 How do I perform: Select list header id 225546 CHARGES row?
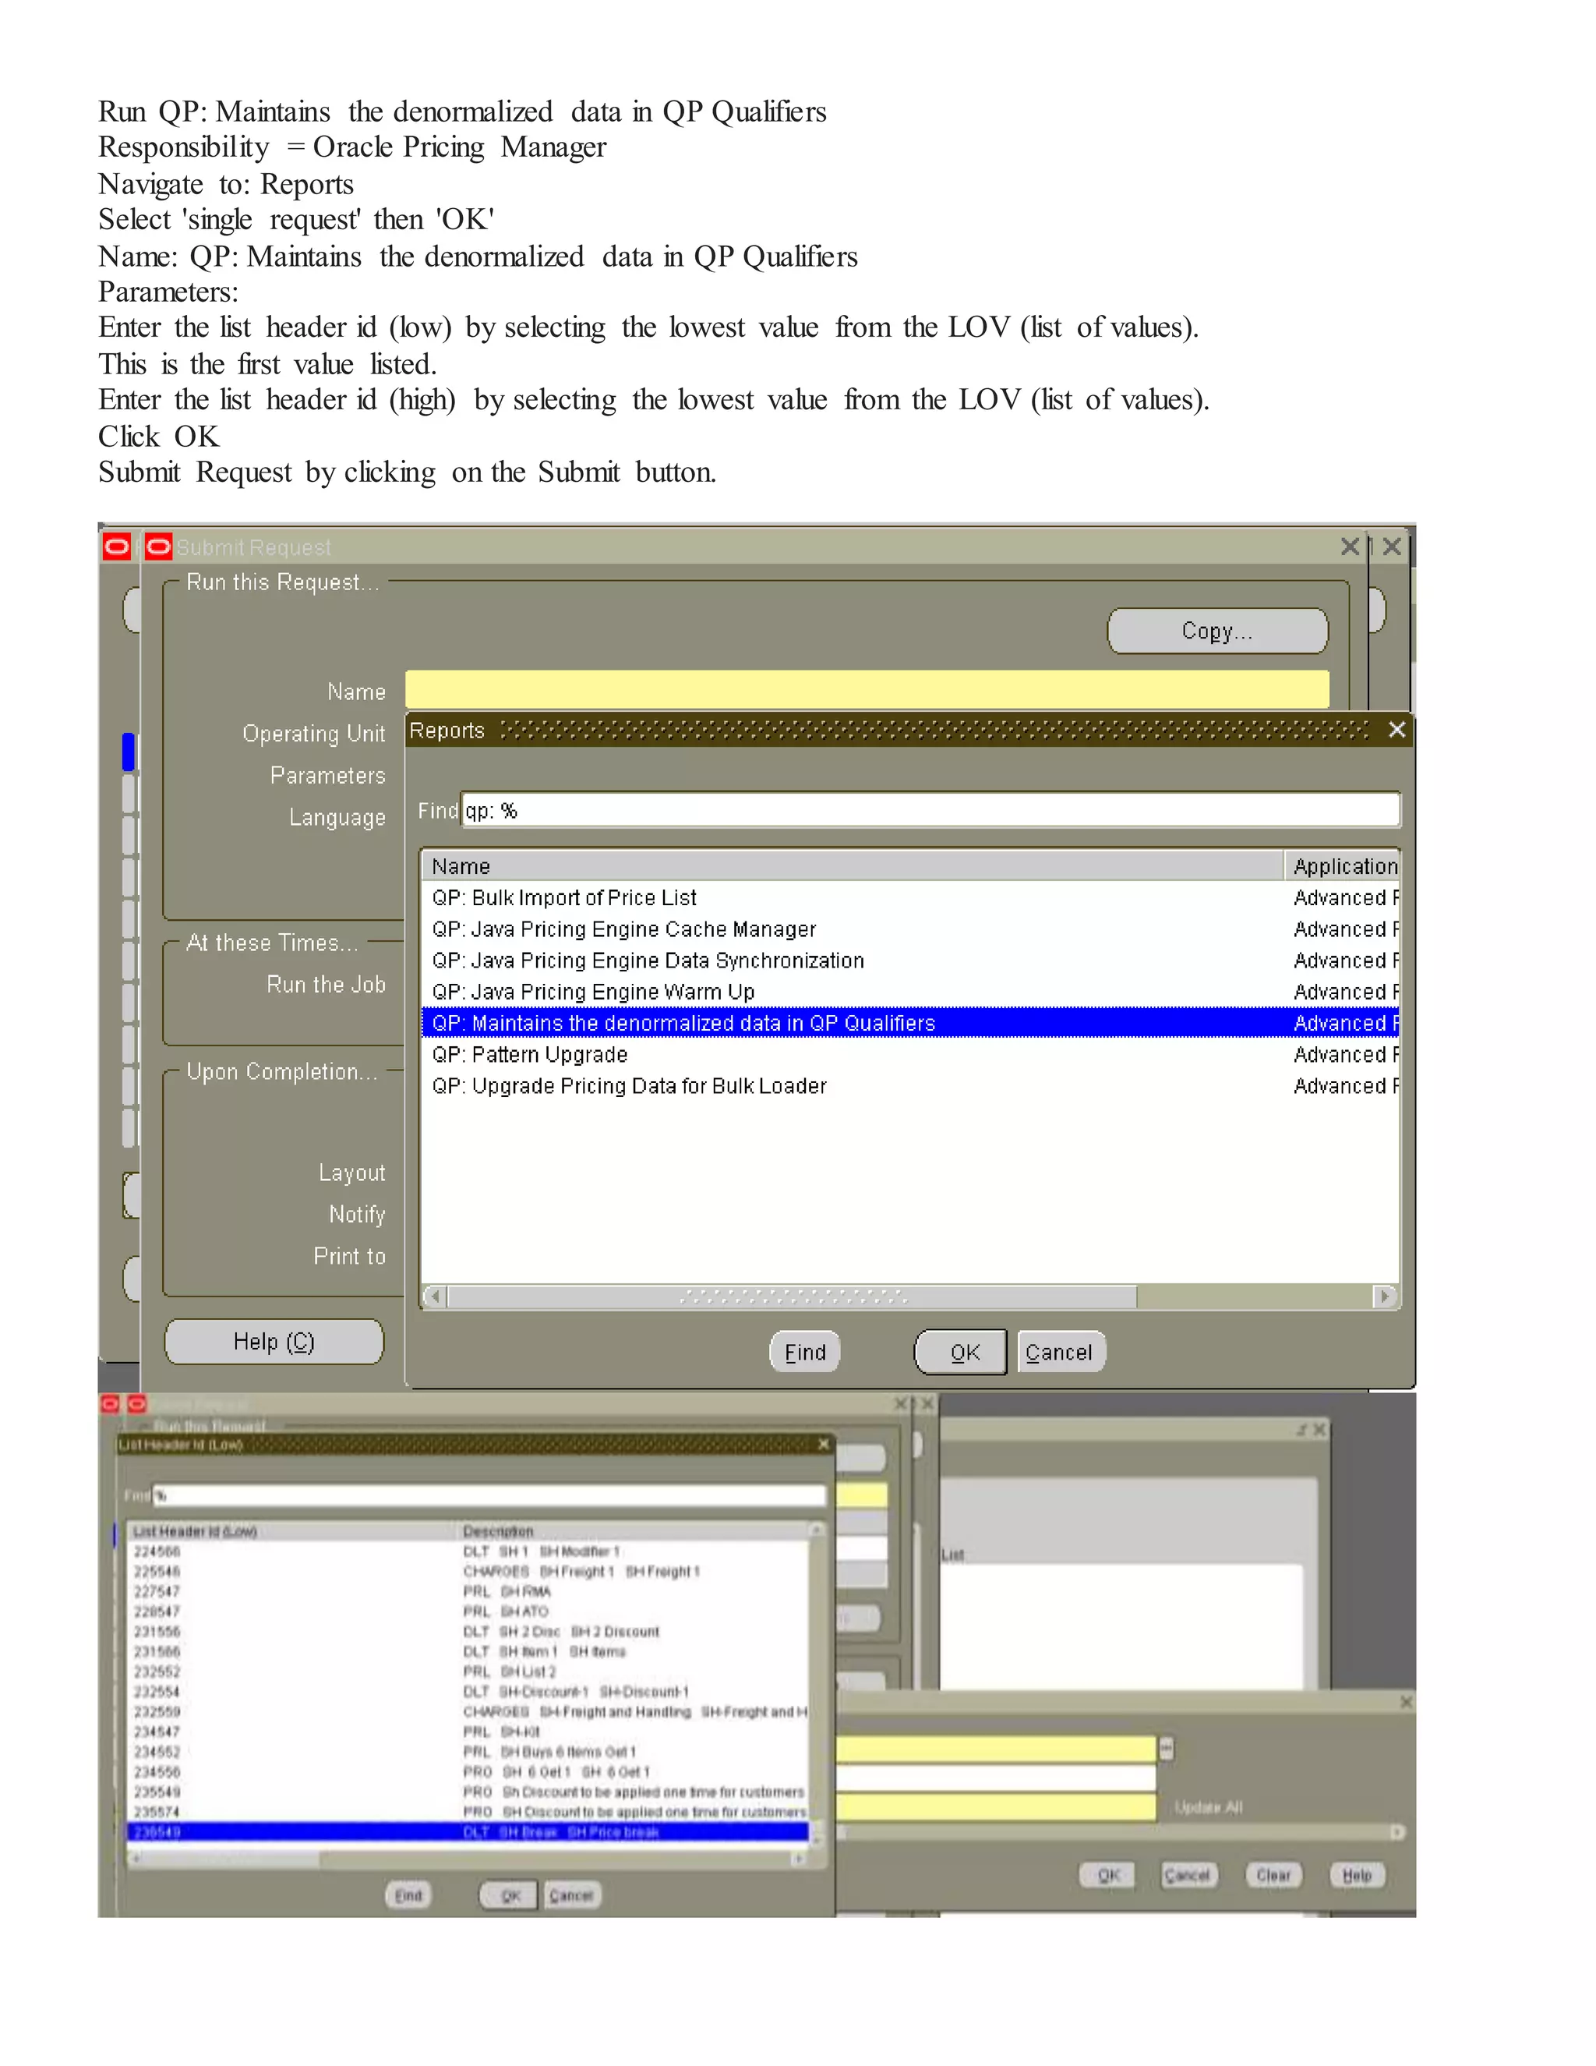pos(468,1571)
